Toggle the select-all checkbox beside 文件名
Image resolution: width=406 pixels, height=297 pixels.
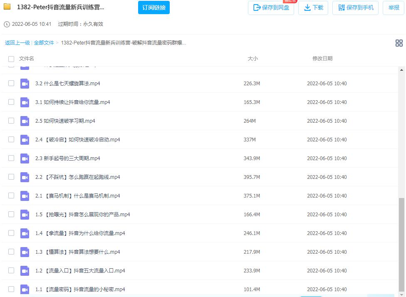pyautogui.click(x=11, y=59)
